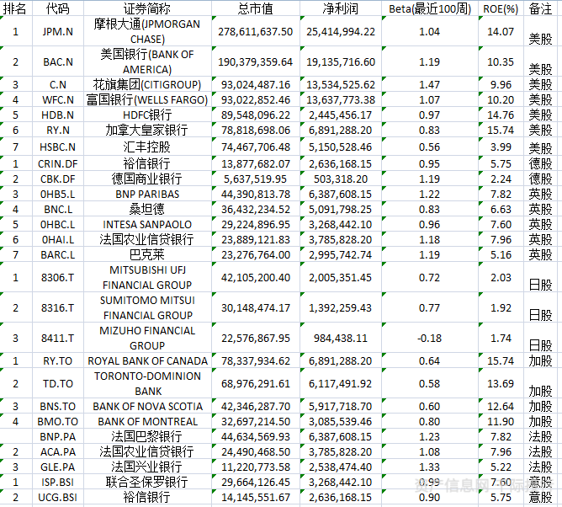The width and height of the screenshot is (562, 507).
Task: Click the BANK OF NOVA SCOTIA cell
Action: click(x=147, y=406)
